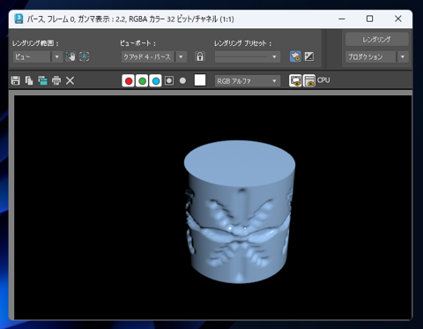The image size is (423, 329).
Task: Toggle the alpha channel display
Action: tap(169, 80)
